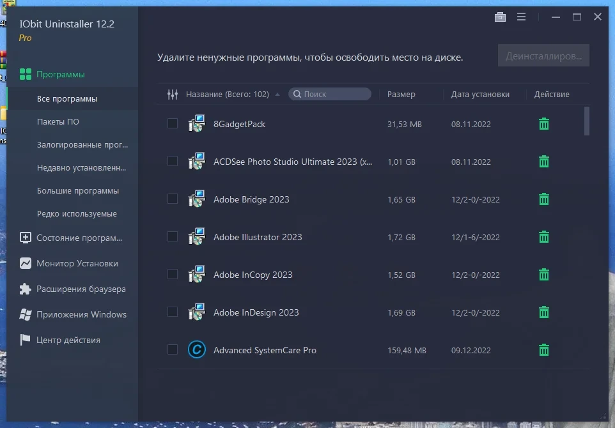Click the Advanced SystemCare Pro name
The image size is (615, 428).
tap(265, 350)
